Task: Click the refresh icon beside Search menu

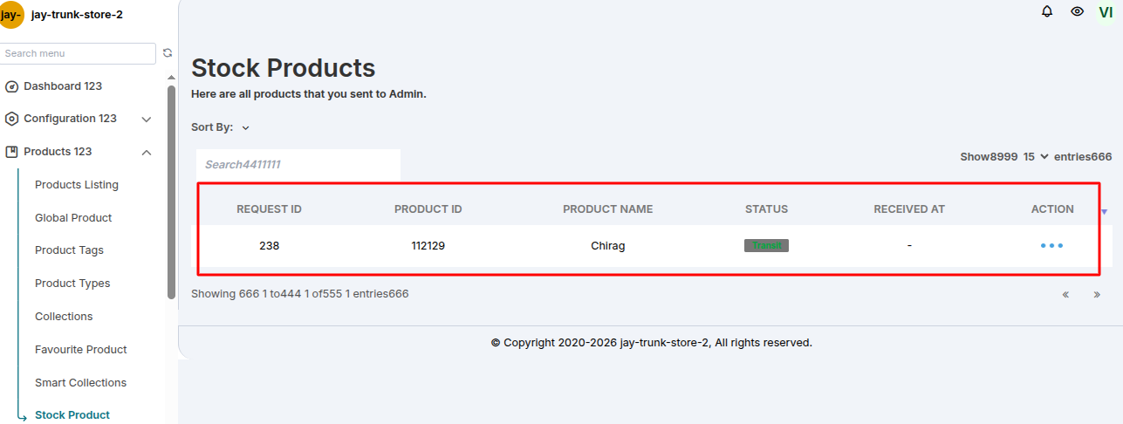Action: (x=168, y=53)
